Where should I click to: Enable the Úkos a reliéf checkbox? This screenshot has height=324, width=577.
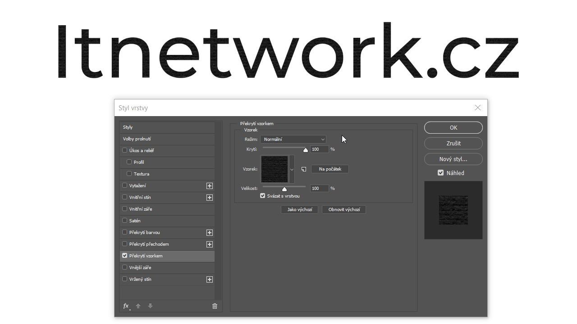point(125,150)
